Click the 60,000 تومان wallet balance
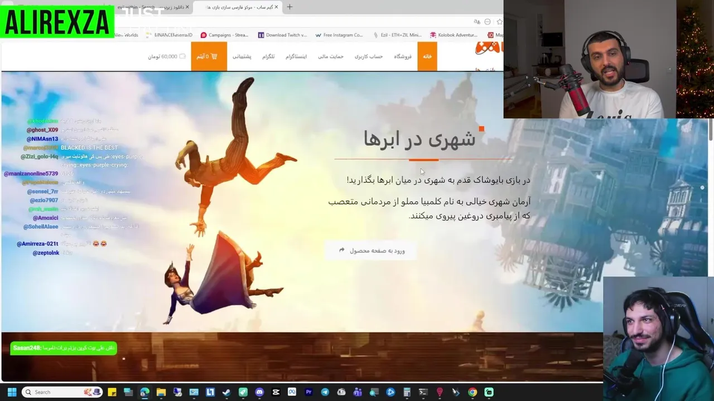714x401 pixels. pyautogui.click(x=167, y=56)
